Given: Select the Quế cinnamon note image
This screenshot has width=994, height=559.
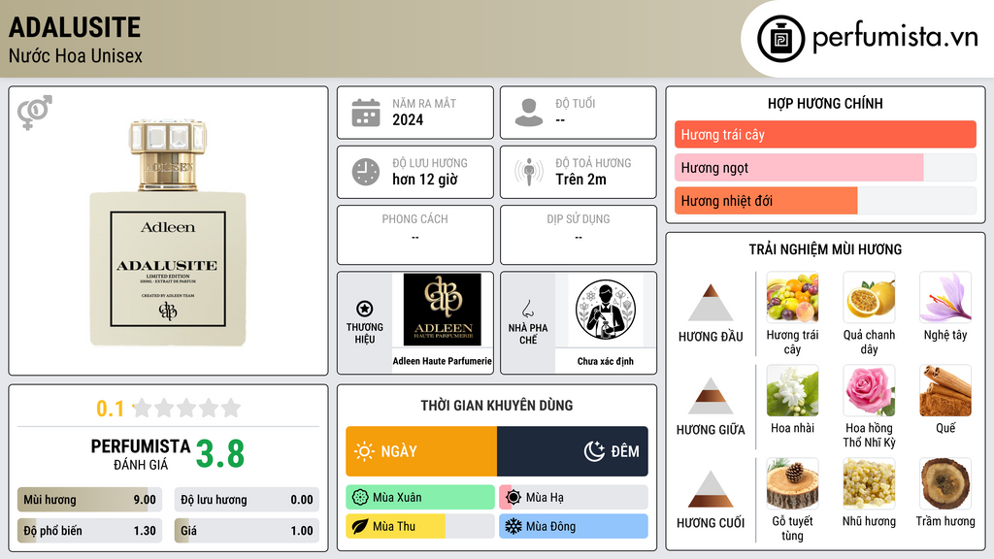Looking at the screenshot, I should (x=945, y=390).
